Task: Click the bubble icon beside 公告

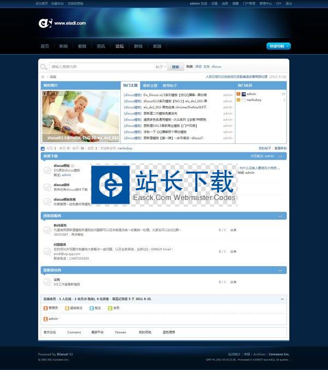Action: point(47,282)
